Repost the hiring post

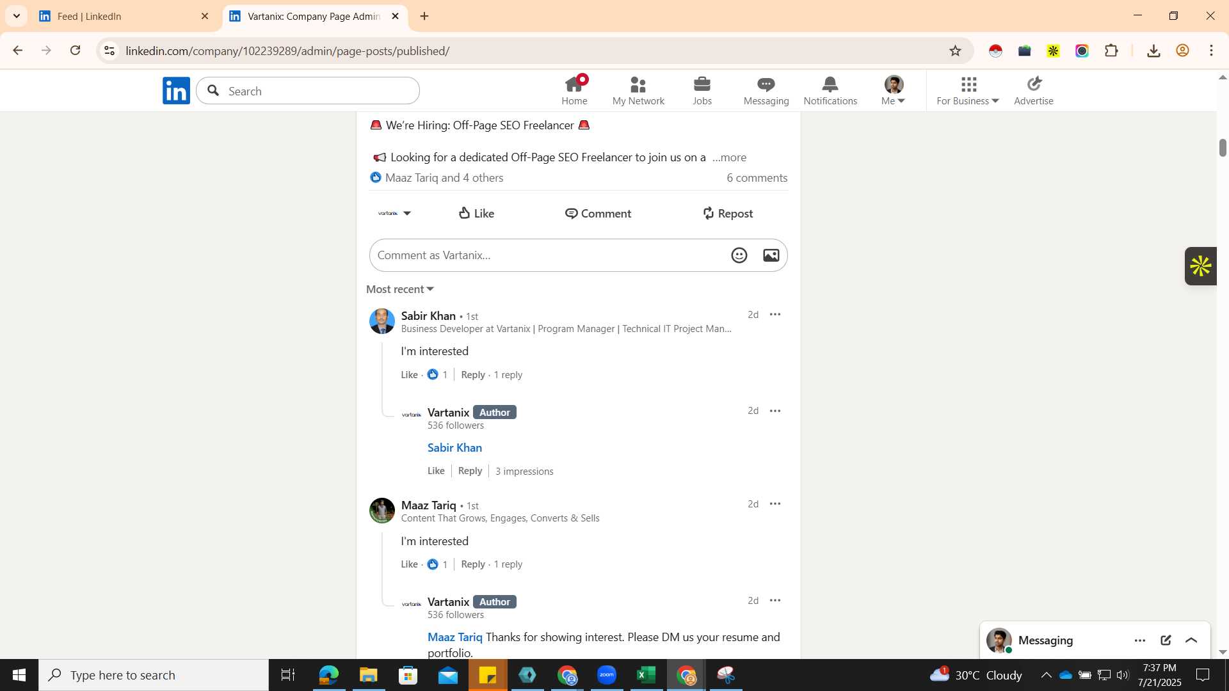(x=728, y=214)
